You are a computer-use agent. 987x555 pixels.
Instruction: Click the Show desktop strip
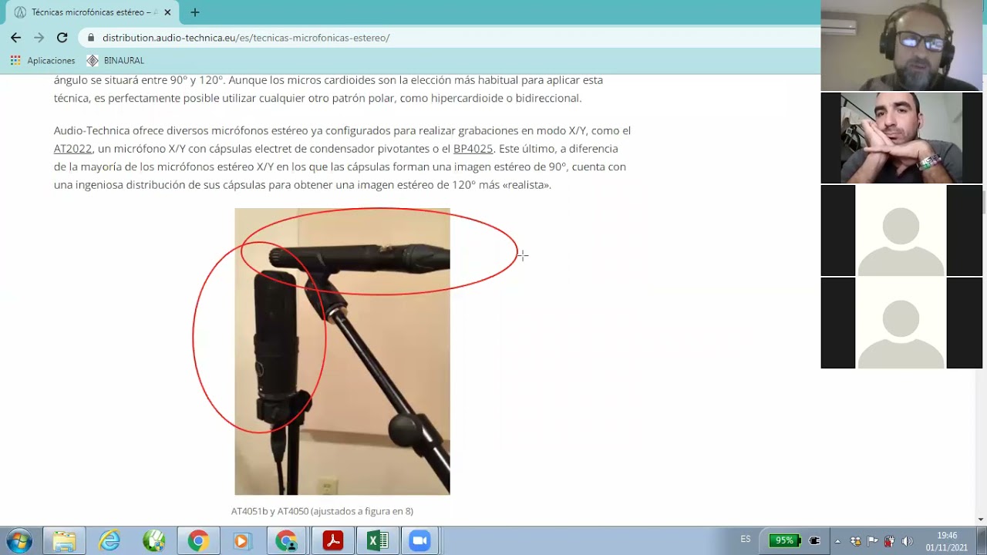[x=982, y=541]
